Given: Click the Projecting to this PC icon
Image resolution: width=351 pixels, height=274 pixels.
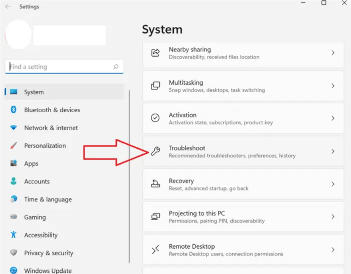Looking at the screenshot, I should tap(155, 217).
